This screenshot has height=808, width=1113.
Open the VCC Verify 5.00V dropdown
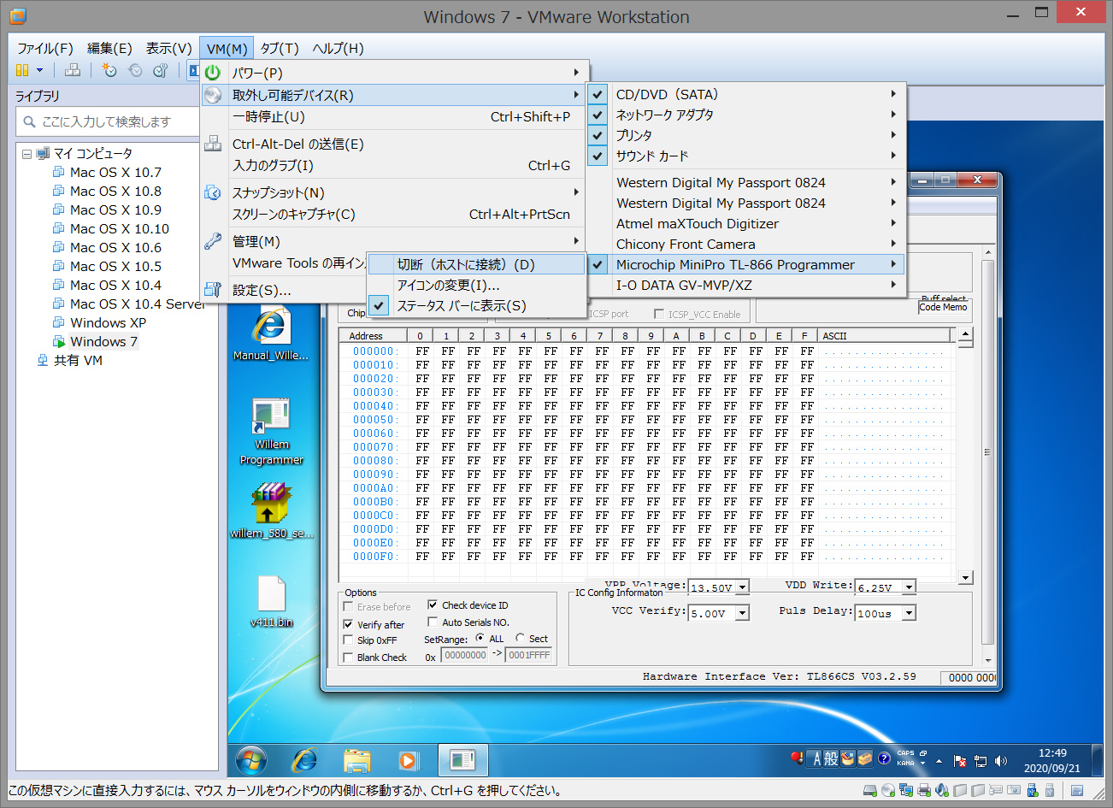742,613
